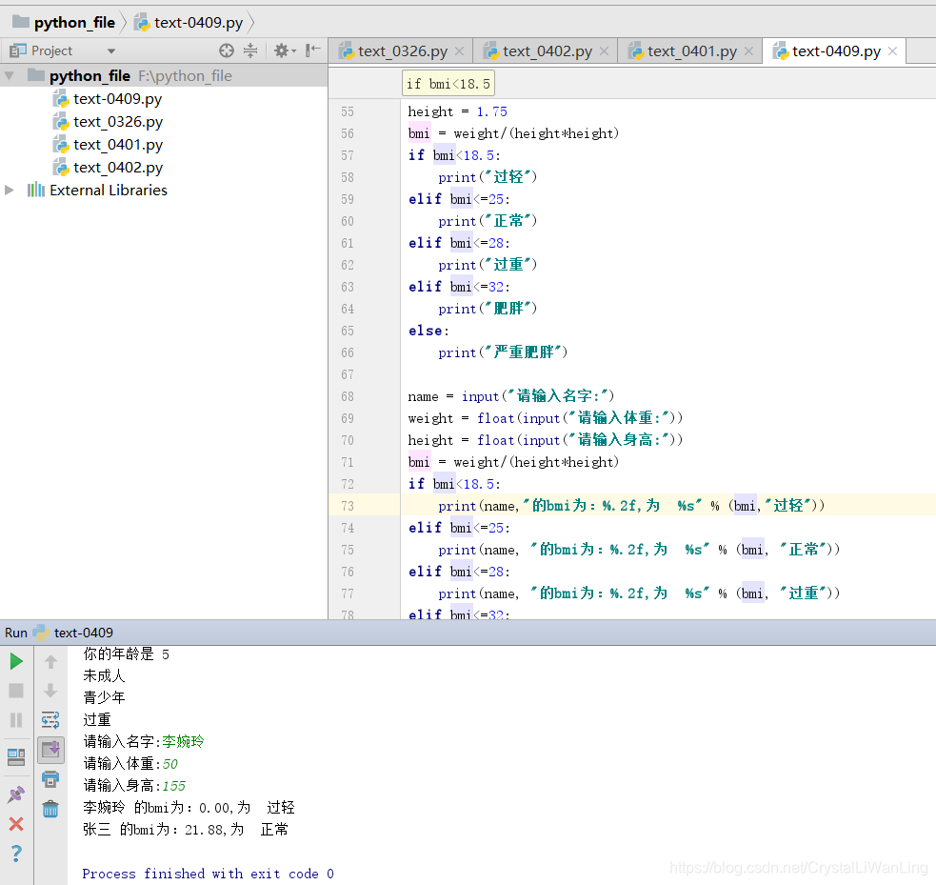Select text_0402.py in project tree
Image resolution: width=936 pixels, height=885 pixels.
click(118, 168)
